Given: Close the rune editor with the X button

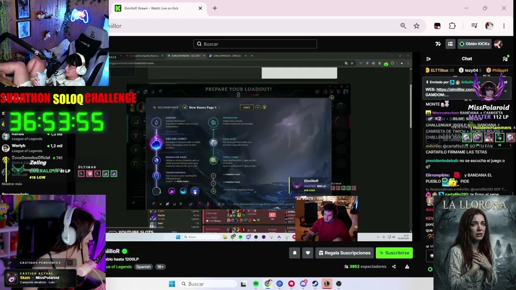Looking at the screenshot, I should [x=332, y=98].
